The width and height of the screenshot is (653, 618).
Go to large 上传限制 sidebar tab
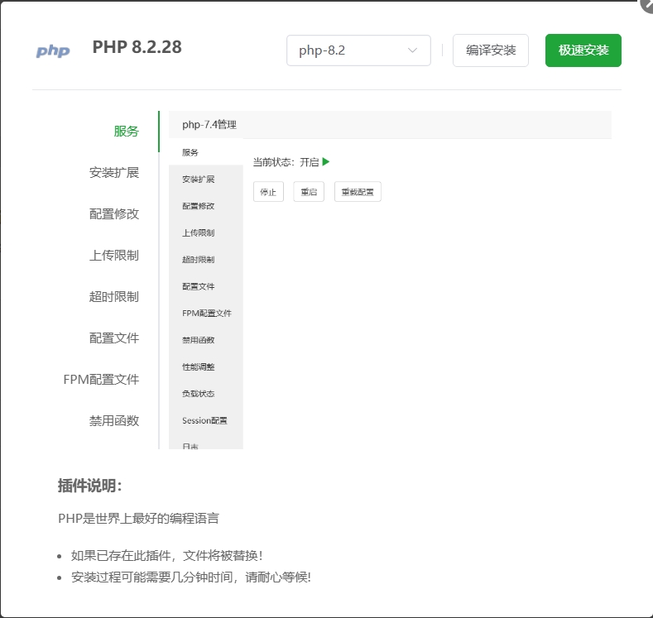[114, 256]
